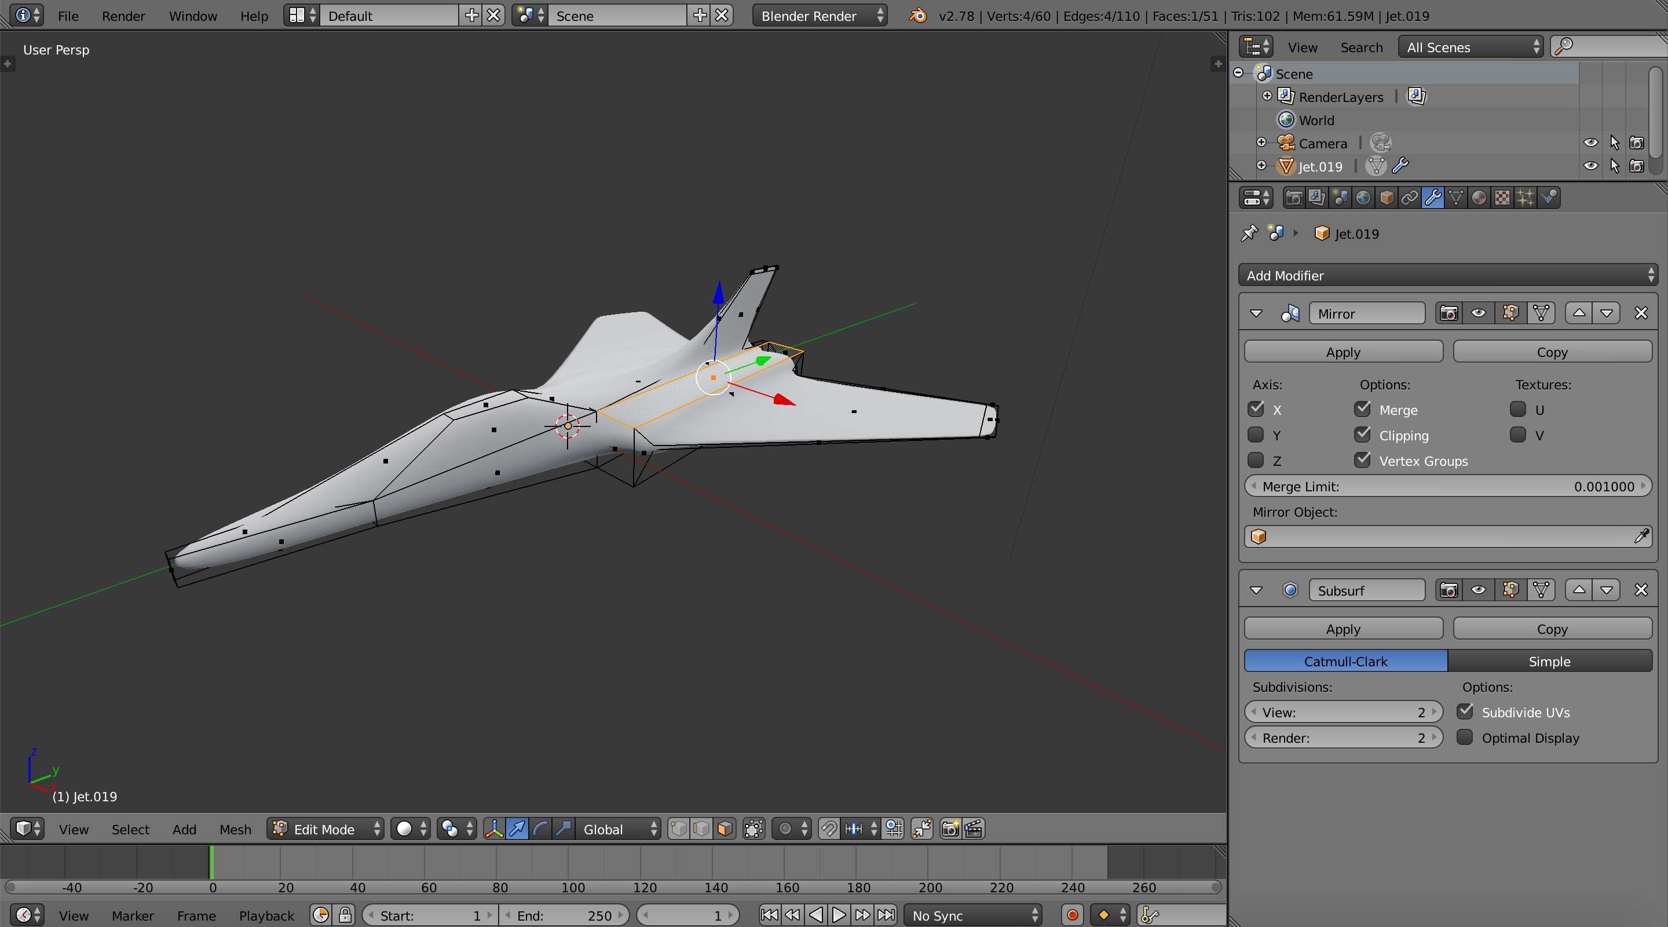Click the Render properties camera tab
This screenshot has width=1668, height=927.
click(x=1293, y=198)
